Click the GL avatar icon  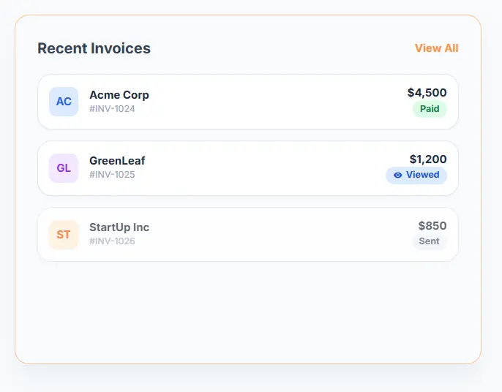[x=64, y=168]
